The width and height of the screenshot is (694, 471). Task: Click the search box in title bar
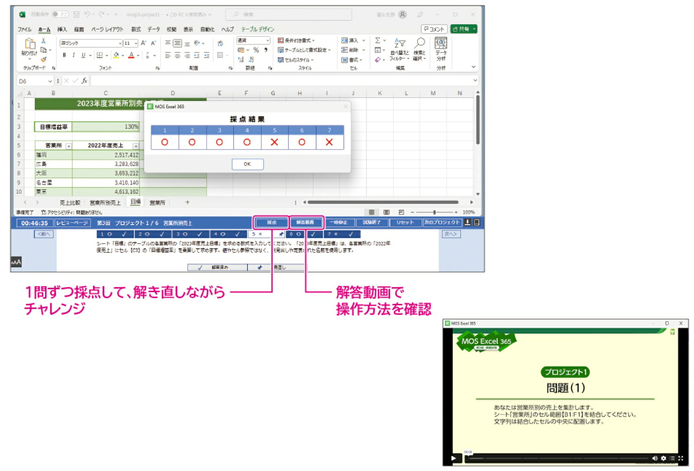pos(288,14)
